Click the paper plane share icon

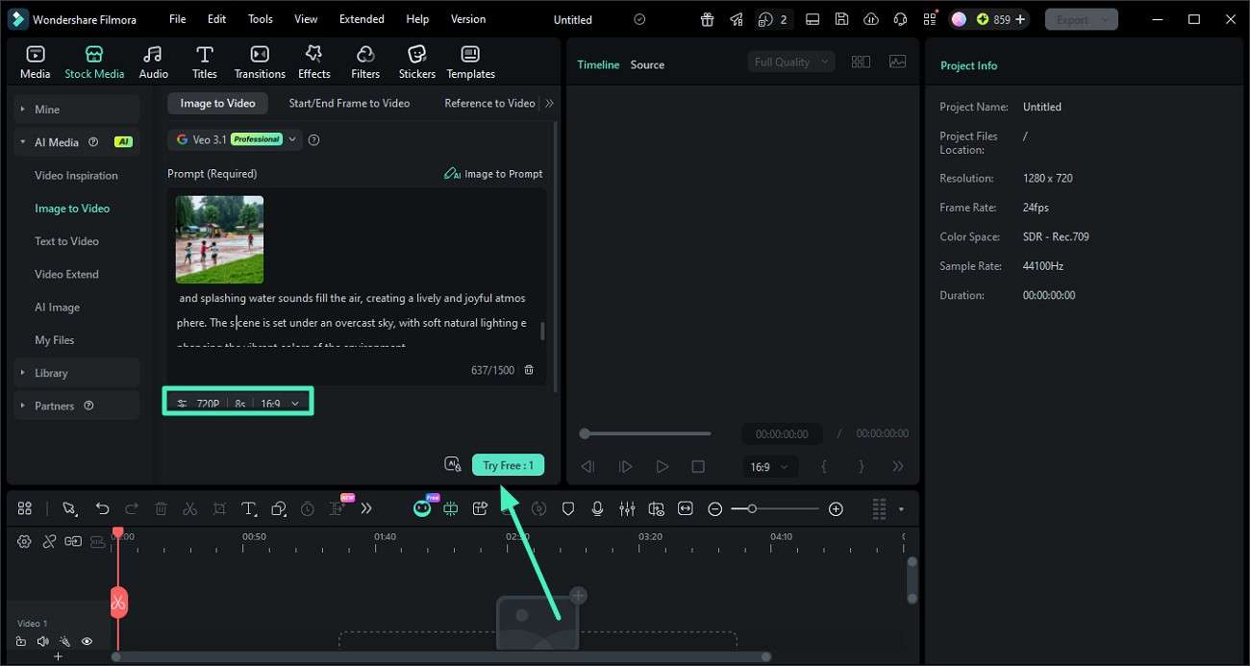(737, 19)
